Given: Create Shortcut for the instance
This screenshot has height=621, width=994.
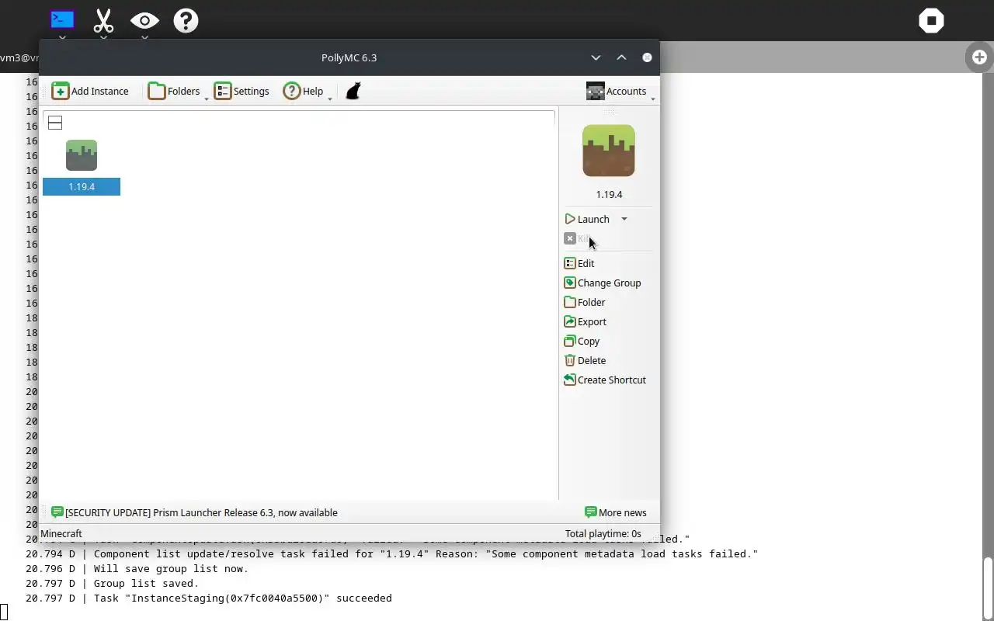Looking at the screenshot, I should pyautogui.click(x=605, y=380).
